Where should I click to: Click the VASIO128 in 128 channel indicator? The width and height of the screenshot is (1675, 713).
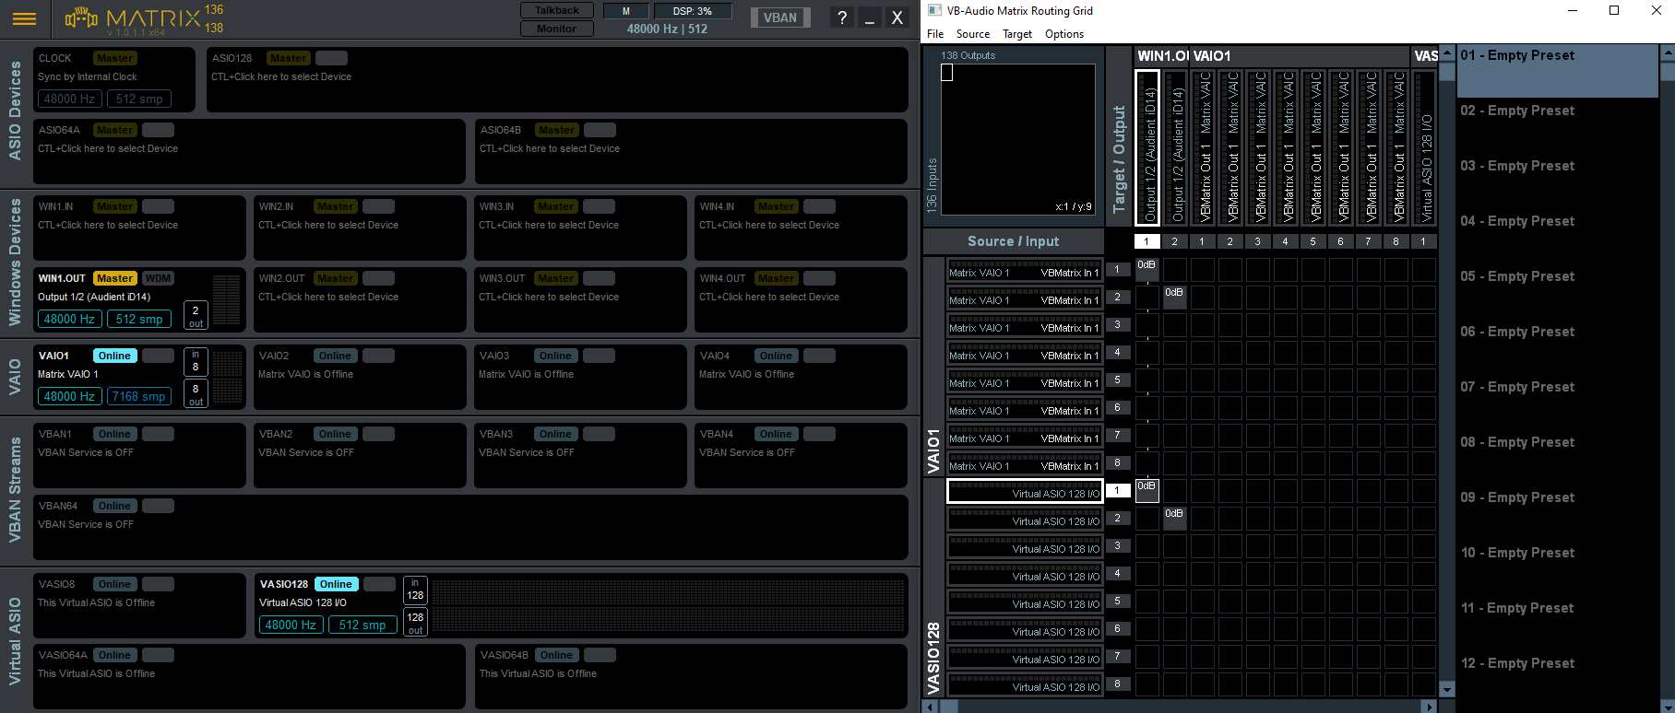416,590
